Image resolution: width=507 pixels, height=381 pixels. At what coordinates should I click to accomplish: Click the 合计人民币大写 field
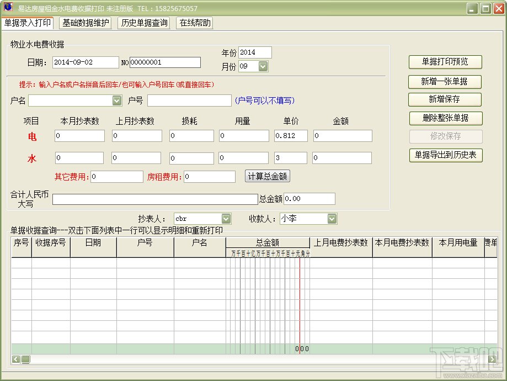click(x=155, y=199)
